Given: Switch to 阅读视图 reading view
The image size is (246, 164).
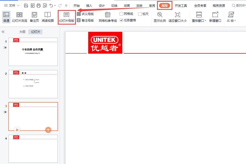Looking at the screenshot, I should pyautogui.click(x=48, y=17).
